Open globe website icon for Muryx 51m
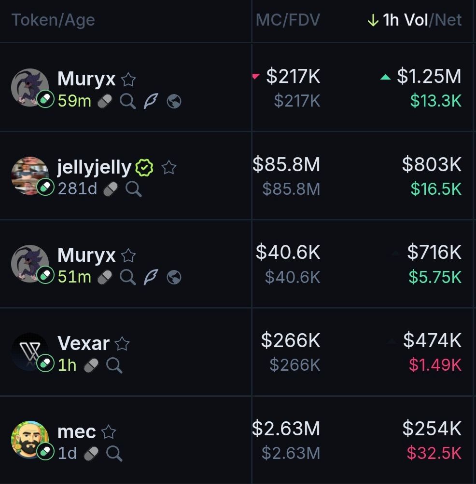 174,277
